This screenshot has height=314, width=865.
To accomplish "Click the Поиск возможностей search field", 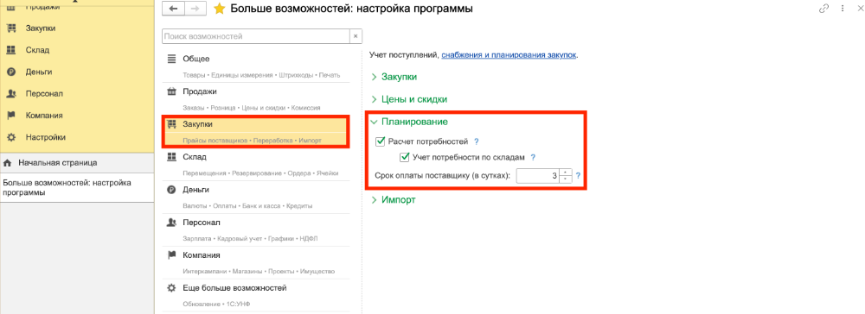I will (x=256, y=36).
